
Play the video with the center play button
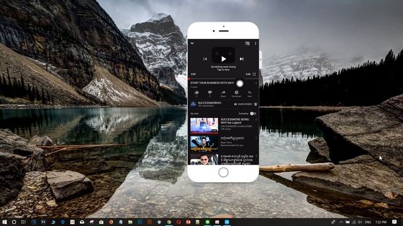(224, 59)
